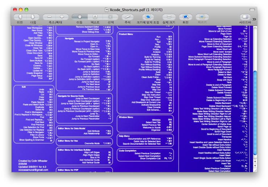Go to previous page with 이전 button

click(x=20, y=17)
